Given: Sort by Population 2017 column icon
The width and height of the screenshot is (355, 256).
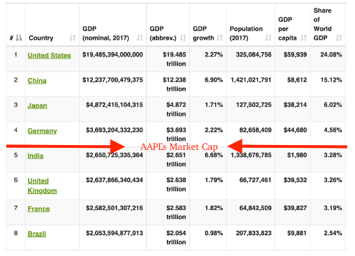Looking at the screenshot, I should [268, 38].
